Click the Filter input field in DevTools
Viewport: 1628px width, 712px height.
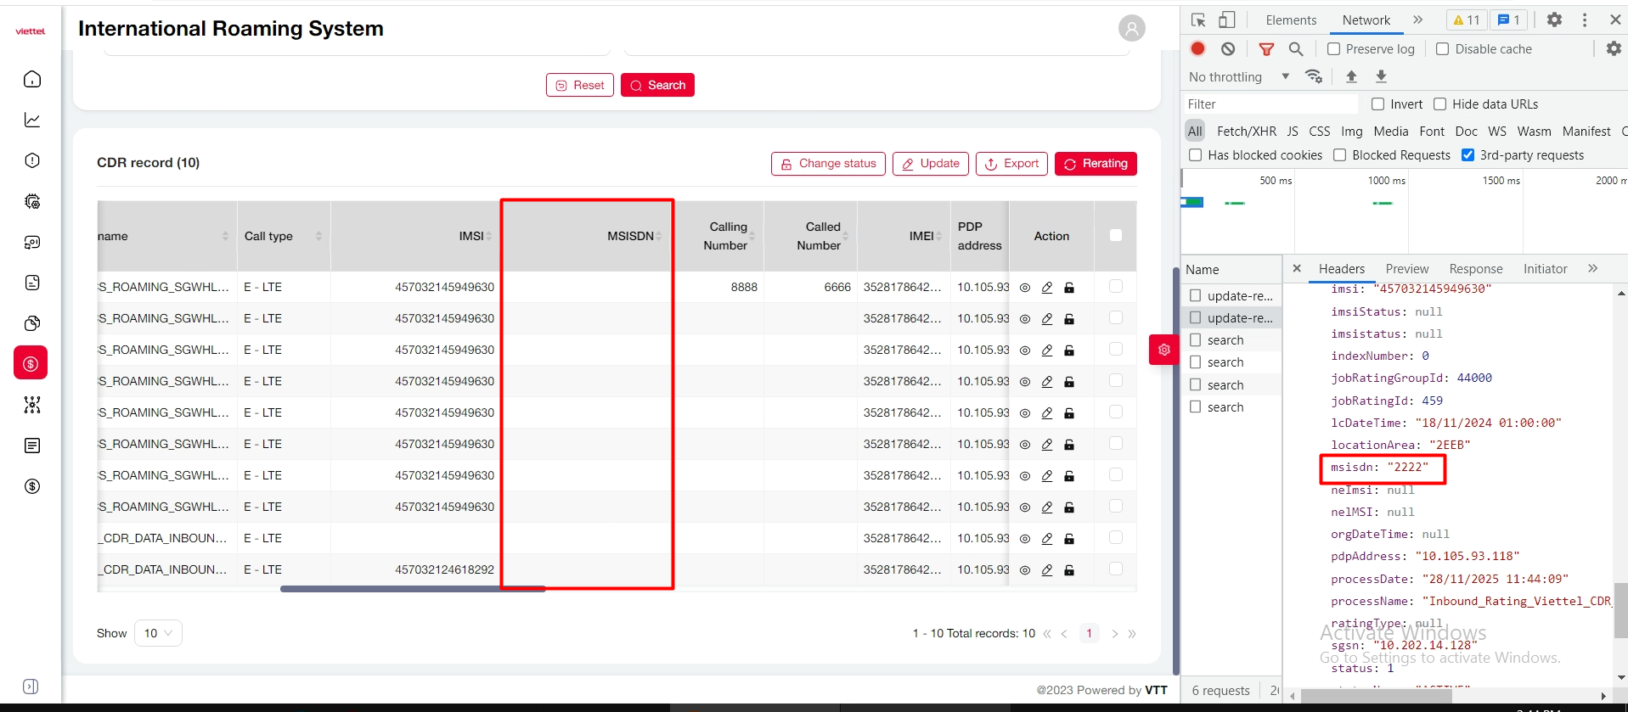(1270, 104)
